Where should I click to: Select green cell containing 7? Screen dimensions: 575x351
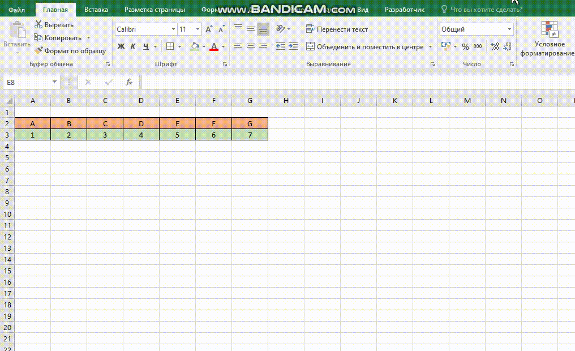pos(250,135)
